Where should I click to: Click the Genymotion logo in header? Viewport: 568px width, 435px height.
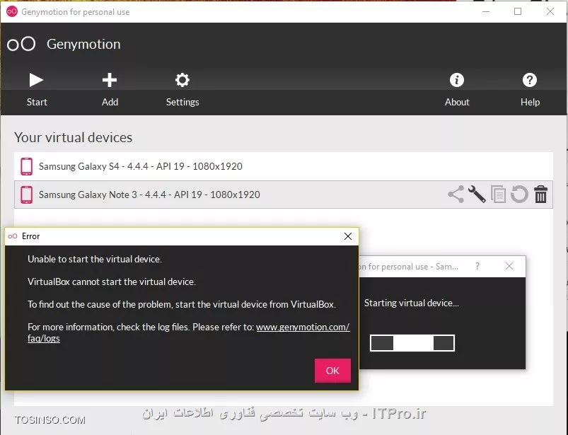(x=21, y=44)
